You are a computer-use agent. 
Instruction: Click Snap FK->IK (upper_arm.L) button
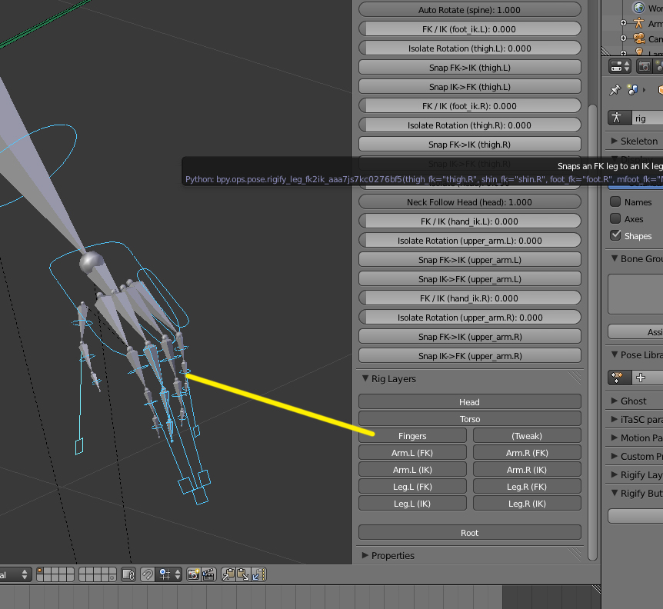coord(470,259)
